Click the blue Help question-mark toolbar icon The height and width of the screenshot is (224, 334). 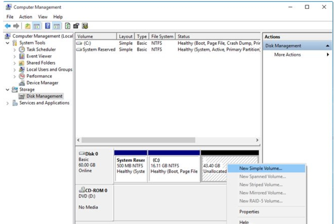(x=47, y=26)
